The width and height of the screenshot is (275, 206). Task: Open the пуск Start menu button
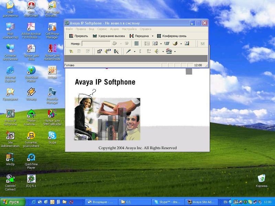[13, 202]
